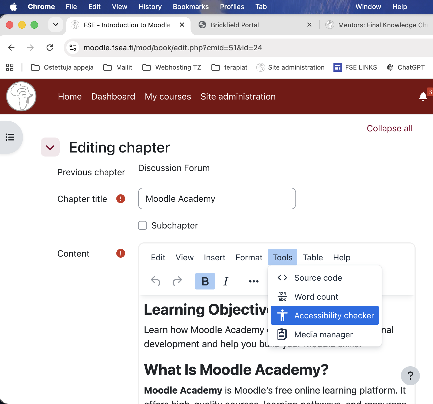
Task: Open the Media manager
Action: tap(325, 334)
